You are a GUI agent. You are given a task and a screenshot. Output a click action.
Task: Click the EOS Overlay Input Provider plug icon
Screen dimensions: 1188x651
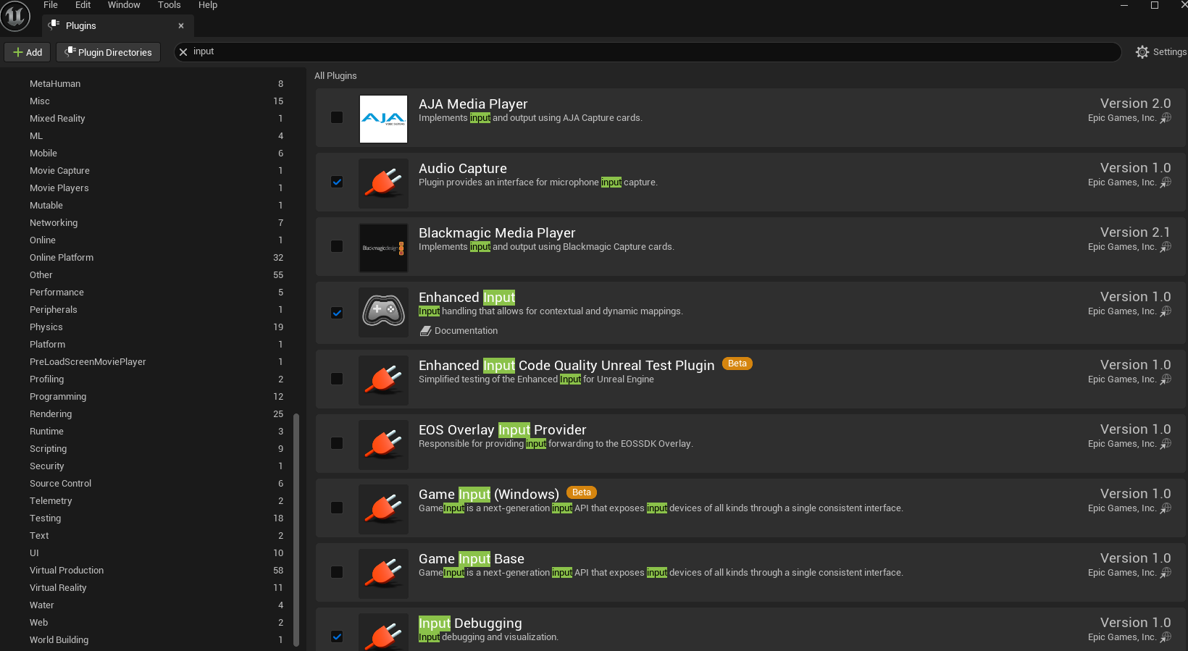[383, 445]
